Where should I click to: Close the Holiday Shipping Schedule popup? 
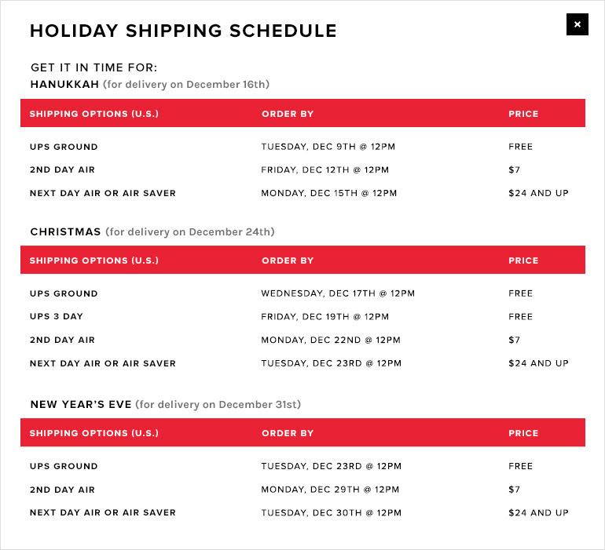(577, 24)
